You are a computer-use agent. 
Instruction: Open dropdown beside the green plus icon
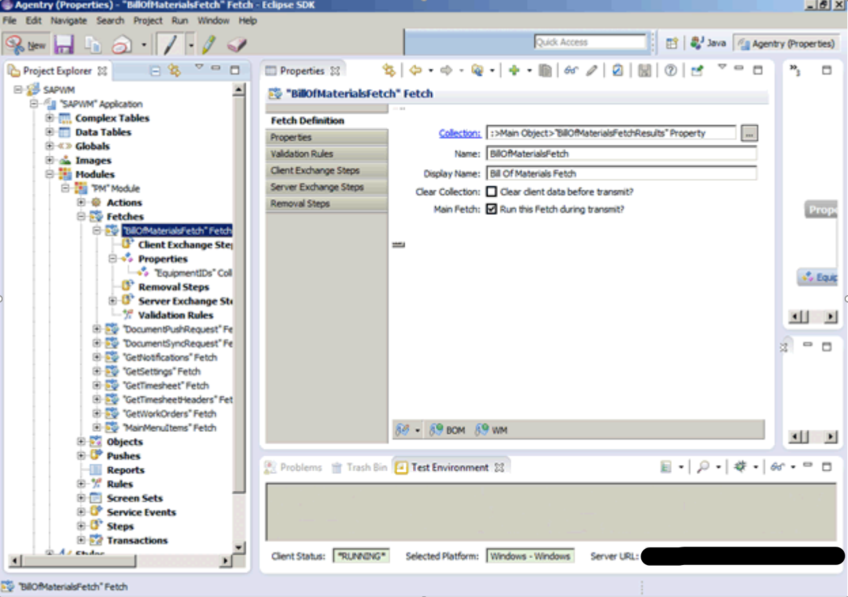click(528, 71)
